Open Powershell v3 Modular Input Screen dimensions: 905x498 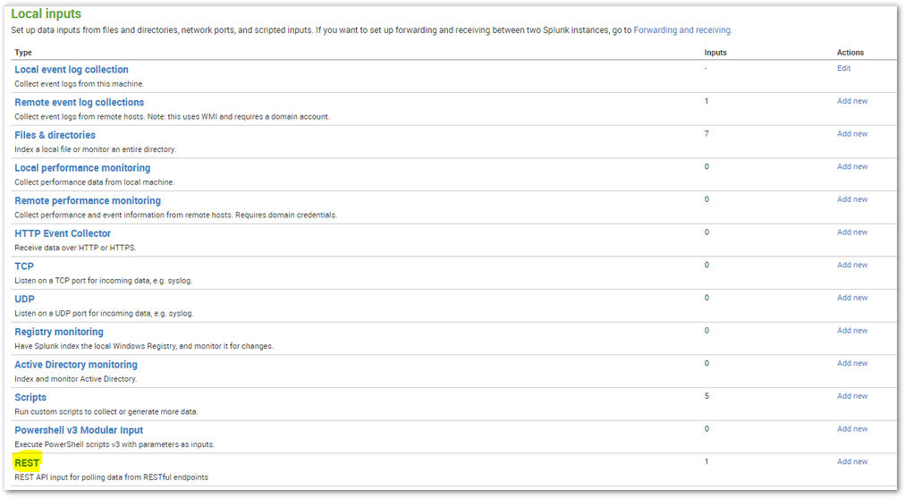79,430
